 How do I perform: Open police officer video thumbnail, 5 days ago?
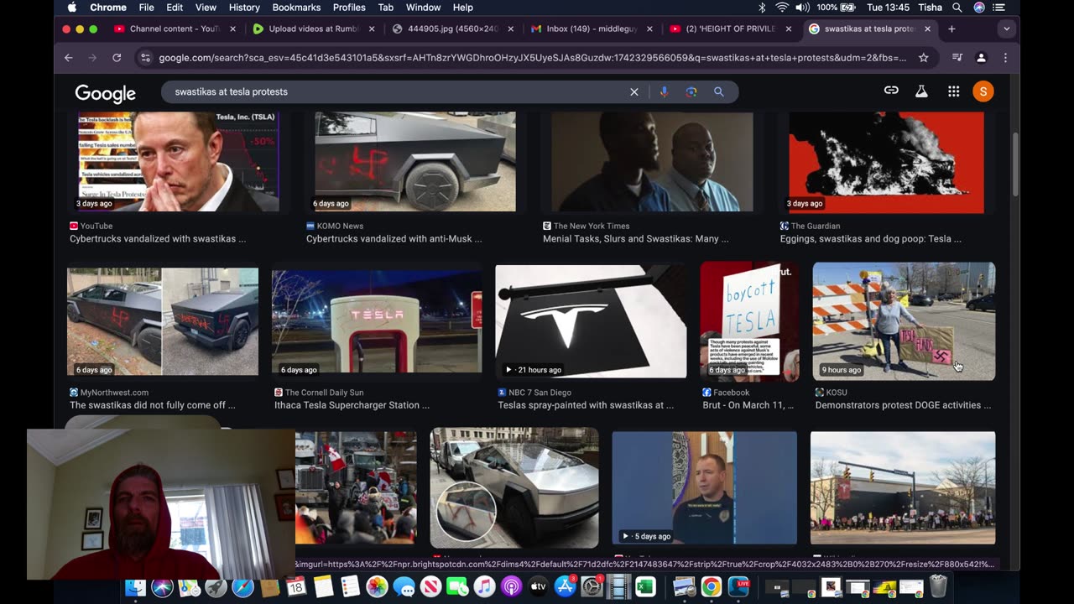coord(705,487)
